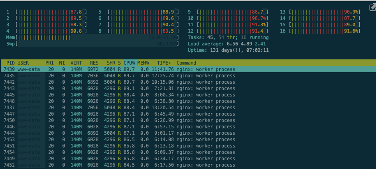The width and height of the screenshot is (376, 169).
Task: Select process row with PID 7437
Action: 188,108
